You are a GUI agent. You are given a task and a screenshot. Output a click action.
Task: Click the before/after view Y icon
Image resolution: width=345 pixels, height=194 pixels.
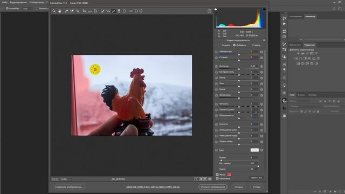[196, 179]
